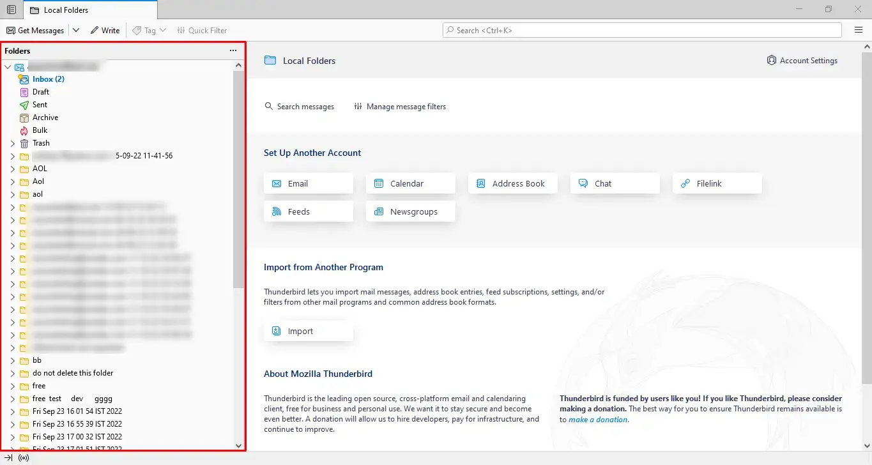Open the Inbox (2) folder

[x=49, y=79]
